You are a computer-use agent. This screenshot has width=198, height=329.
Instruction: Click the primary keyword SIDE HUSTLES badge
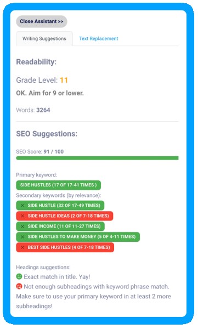[x=58, y=185]
